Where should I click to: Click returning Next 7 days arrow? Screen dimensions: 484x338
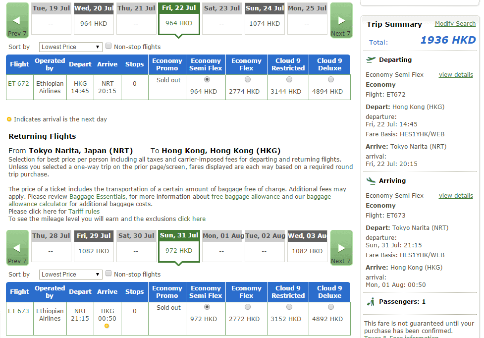(x=341, y=248)
